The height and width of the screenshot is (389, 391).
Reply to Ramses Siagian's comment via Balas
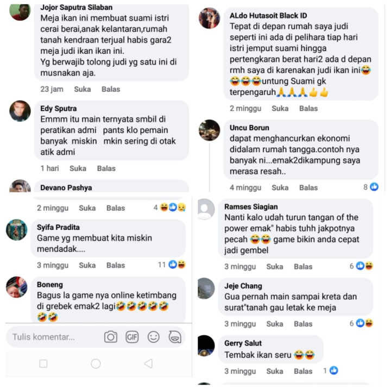pos(303,267)
